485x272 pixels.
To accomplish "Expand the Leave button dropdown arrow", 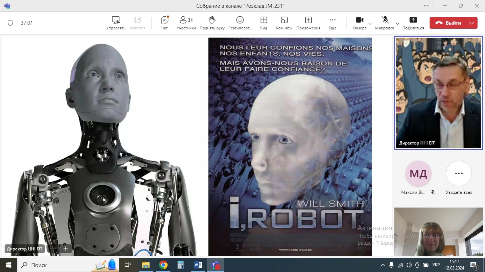I will tap(471, 23).
